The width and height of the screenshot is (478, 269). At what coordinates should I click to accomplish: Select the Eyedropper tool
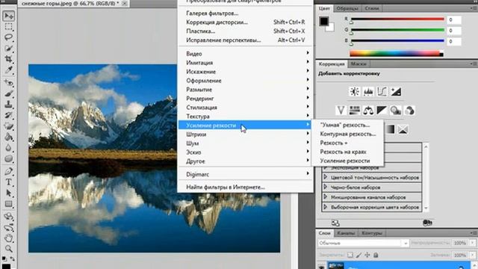click(x=8, y=69)
